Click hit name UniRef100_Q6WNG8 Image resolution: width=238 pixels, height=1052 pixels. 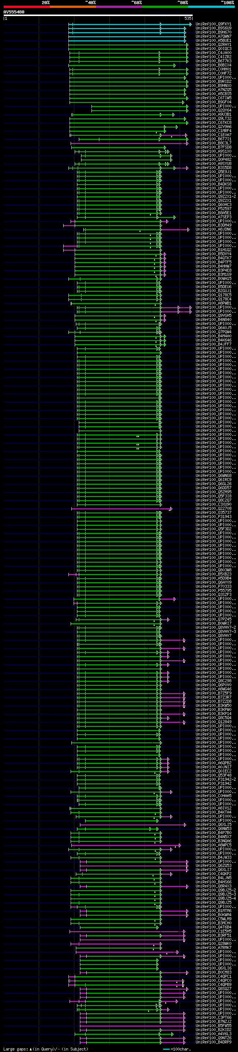(213, 475)
